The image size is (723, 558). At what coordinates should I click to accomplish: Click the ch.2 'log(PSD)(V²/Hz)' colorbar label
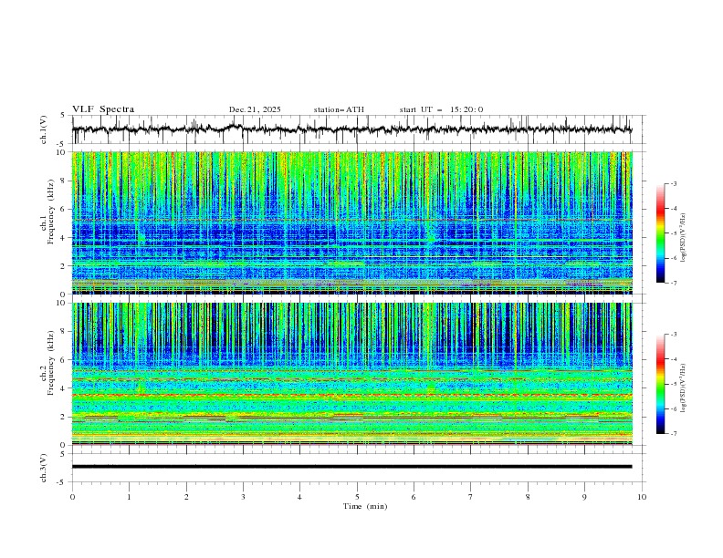pos(684,388)
